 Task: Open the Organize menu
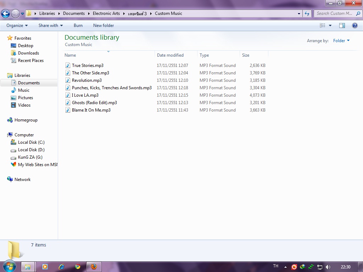[x=17, y=25]
